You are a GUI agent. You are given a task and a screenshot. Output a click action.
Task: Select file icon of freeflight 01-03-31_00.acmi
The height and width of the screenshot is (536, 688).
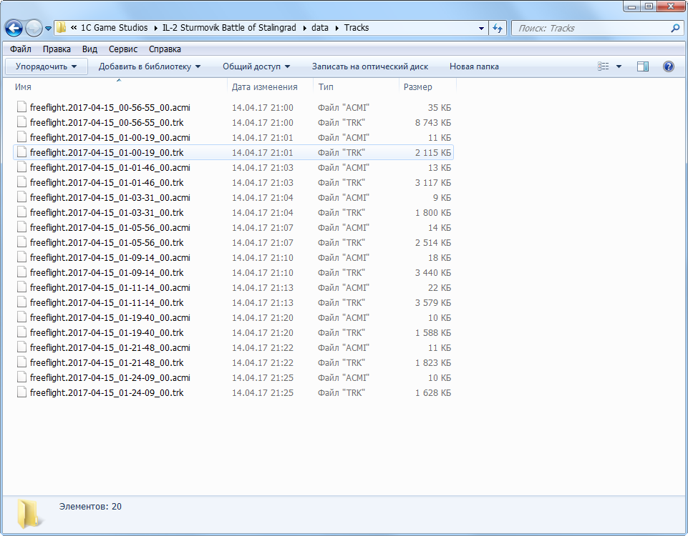(x=21, y=197)
